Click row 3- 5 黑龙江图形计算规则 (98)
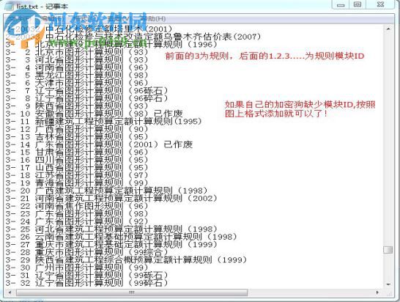The image size is (400, 302). [x=77, y=75]
